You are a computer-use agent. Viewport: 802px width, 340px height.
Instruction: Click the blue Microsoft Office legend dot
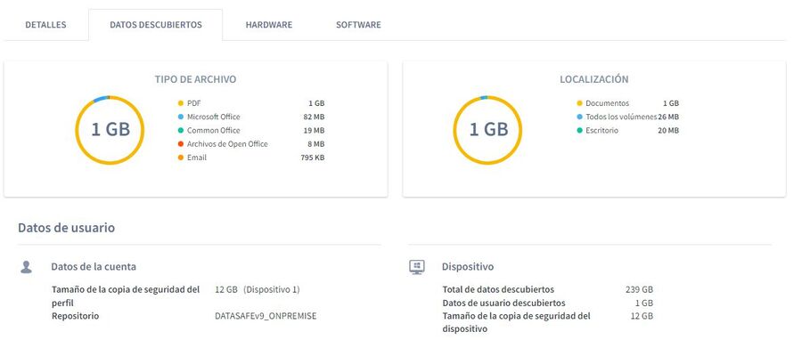pos(181,117)
